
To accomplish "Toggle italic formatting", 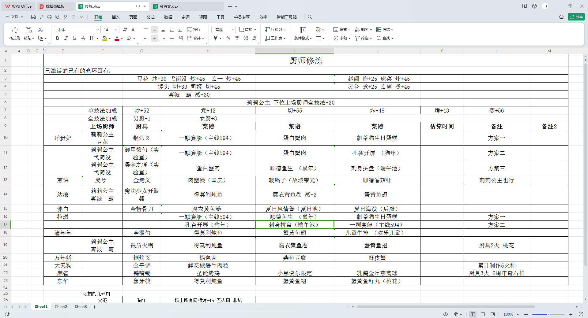I will pyautogui.click(x=66, y=38).
